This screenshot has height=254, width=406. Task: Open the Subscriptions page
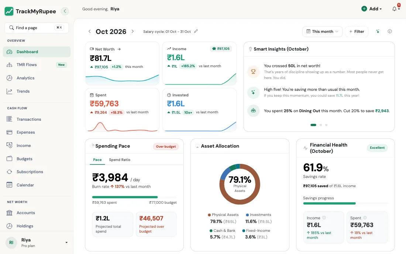point(37,172)
